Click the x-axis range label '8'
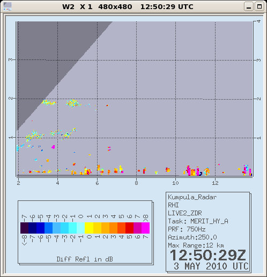Screen dimensions: 267x277 tap(136, 183)
